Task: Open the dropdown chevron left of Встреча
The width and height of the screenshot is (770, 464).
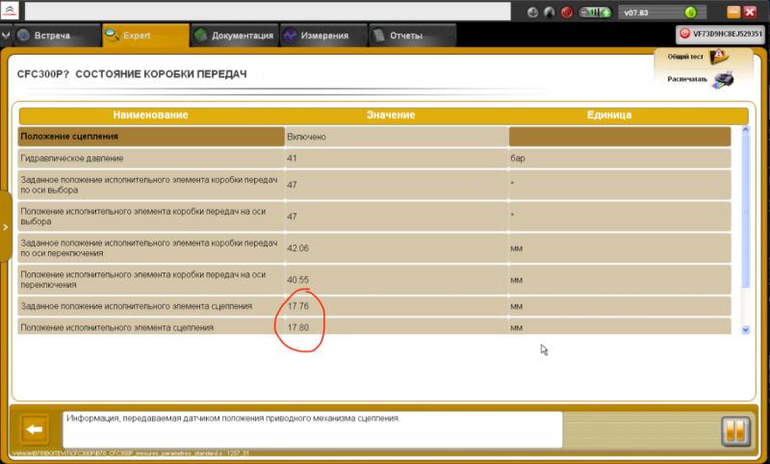Action: (x=6, y=36)
